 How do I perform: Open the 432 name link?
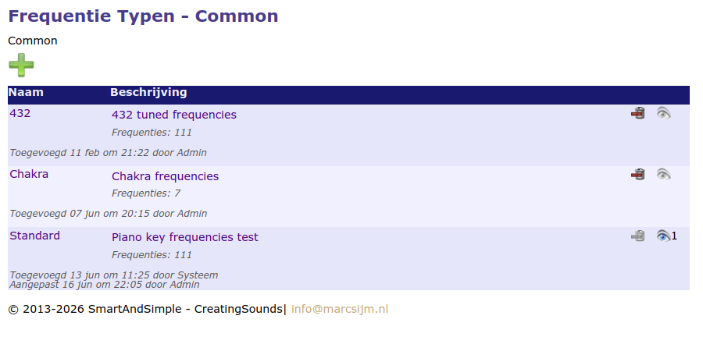20,113
